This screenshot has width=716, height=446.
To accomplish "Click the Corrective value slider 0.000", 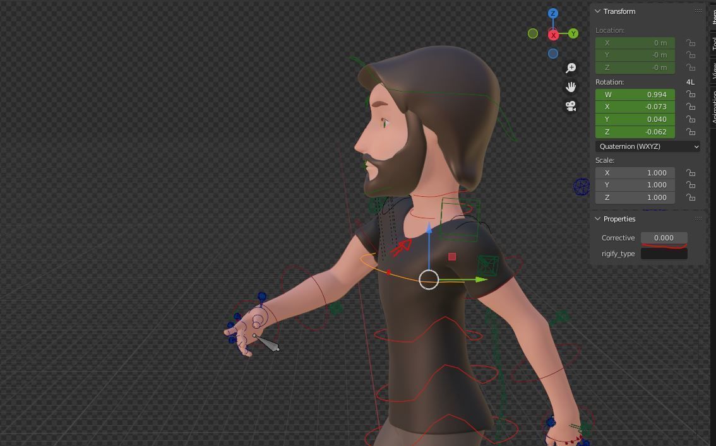I will coord(664,238).
